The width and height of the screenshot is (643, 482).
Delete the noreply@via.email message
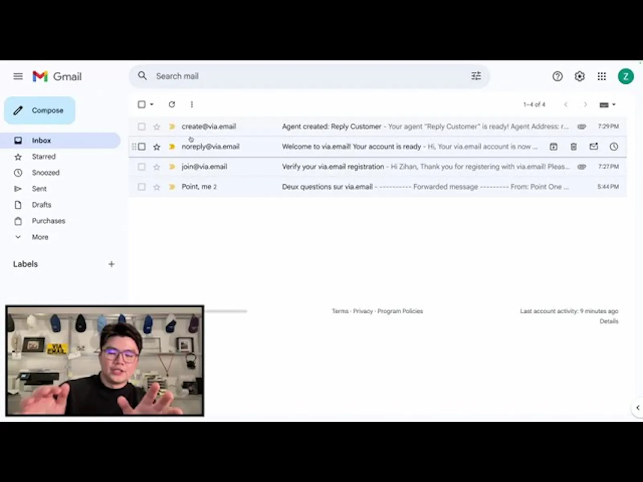pos(573,147)
